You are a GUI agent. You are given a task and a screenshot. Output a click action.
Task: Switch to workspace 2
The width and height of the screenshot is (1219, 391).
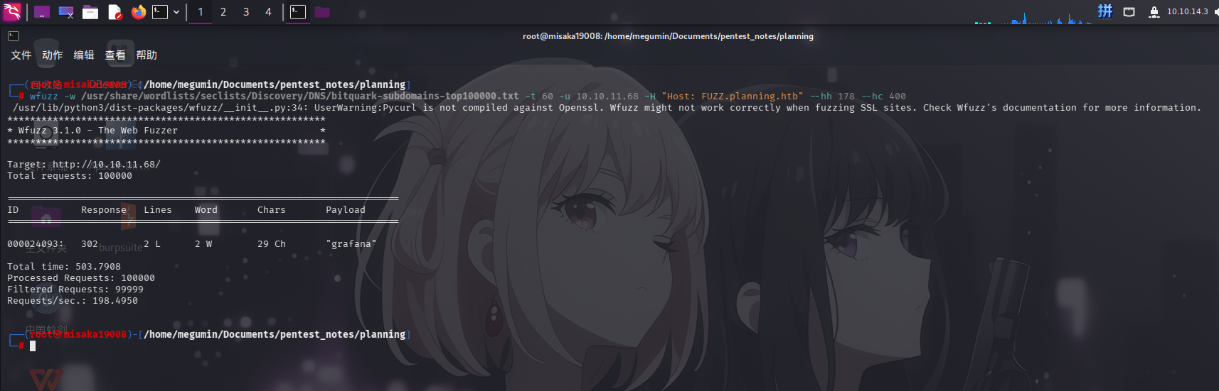[x=223, y=12]
